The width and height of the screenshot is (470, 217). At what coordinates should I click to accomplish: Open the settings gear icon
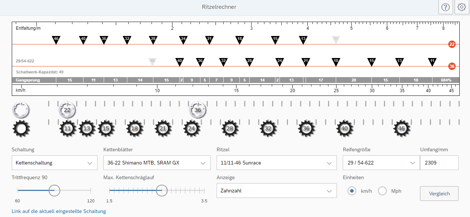[x=462, y=7]
